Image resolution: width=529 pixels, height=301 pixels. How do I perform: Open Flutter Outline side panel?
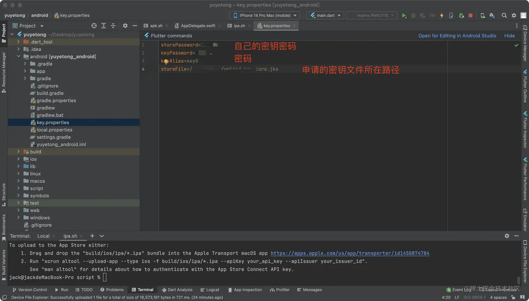pos(525,86)
